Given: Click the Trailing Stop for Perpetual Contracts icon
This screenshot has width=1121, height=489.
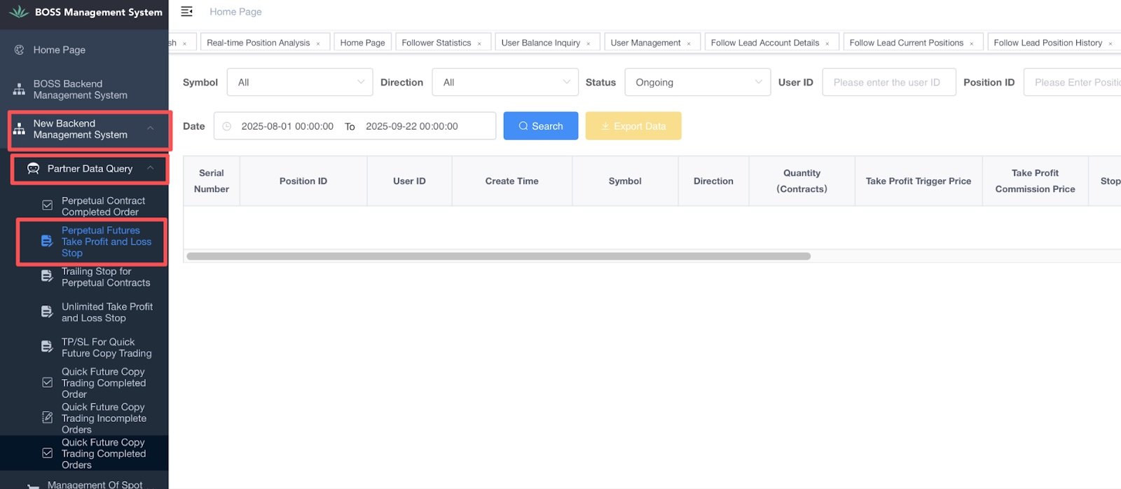Looking at the screenshot, I should click(47, 277).
